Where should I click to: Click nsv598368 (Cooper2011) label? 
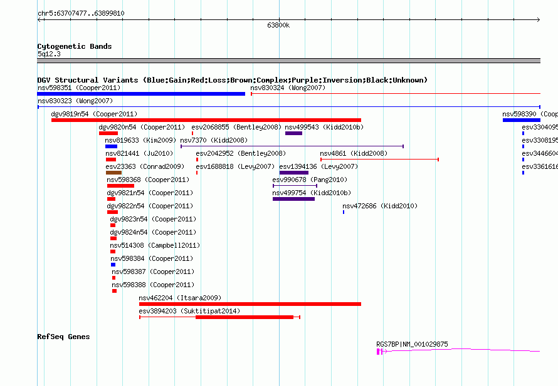(148, 180)
